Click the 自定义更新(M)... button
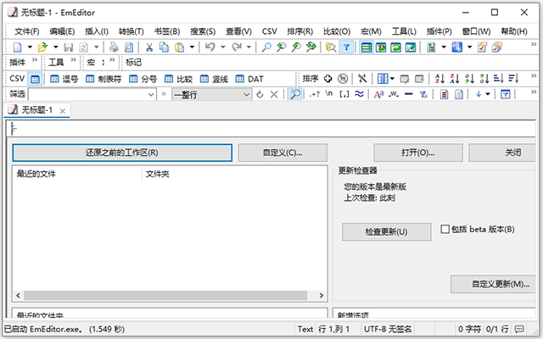Viewport: 543px width, 339px height. tap(493, 284)
